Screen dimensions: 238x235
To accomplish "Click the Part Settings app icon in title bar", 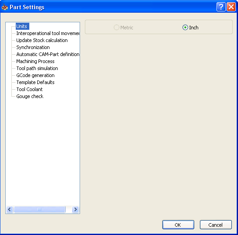I will (5, 7).
